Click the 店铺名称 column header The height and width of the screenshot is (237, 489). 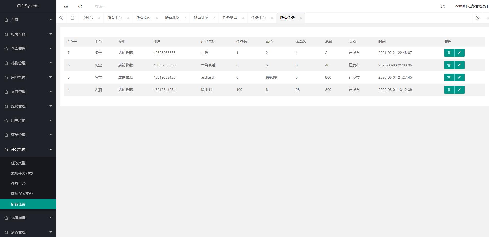click(208, 42)
